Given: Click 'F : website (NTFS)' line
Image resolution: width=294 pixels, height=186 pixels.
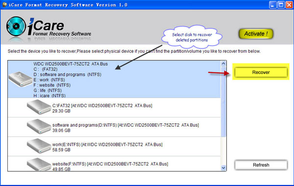Looking at the screenshot, I should (x=52, y=85).
